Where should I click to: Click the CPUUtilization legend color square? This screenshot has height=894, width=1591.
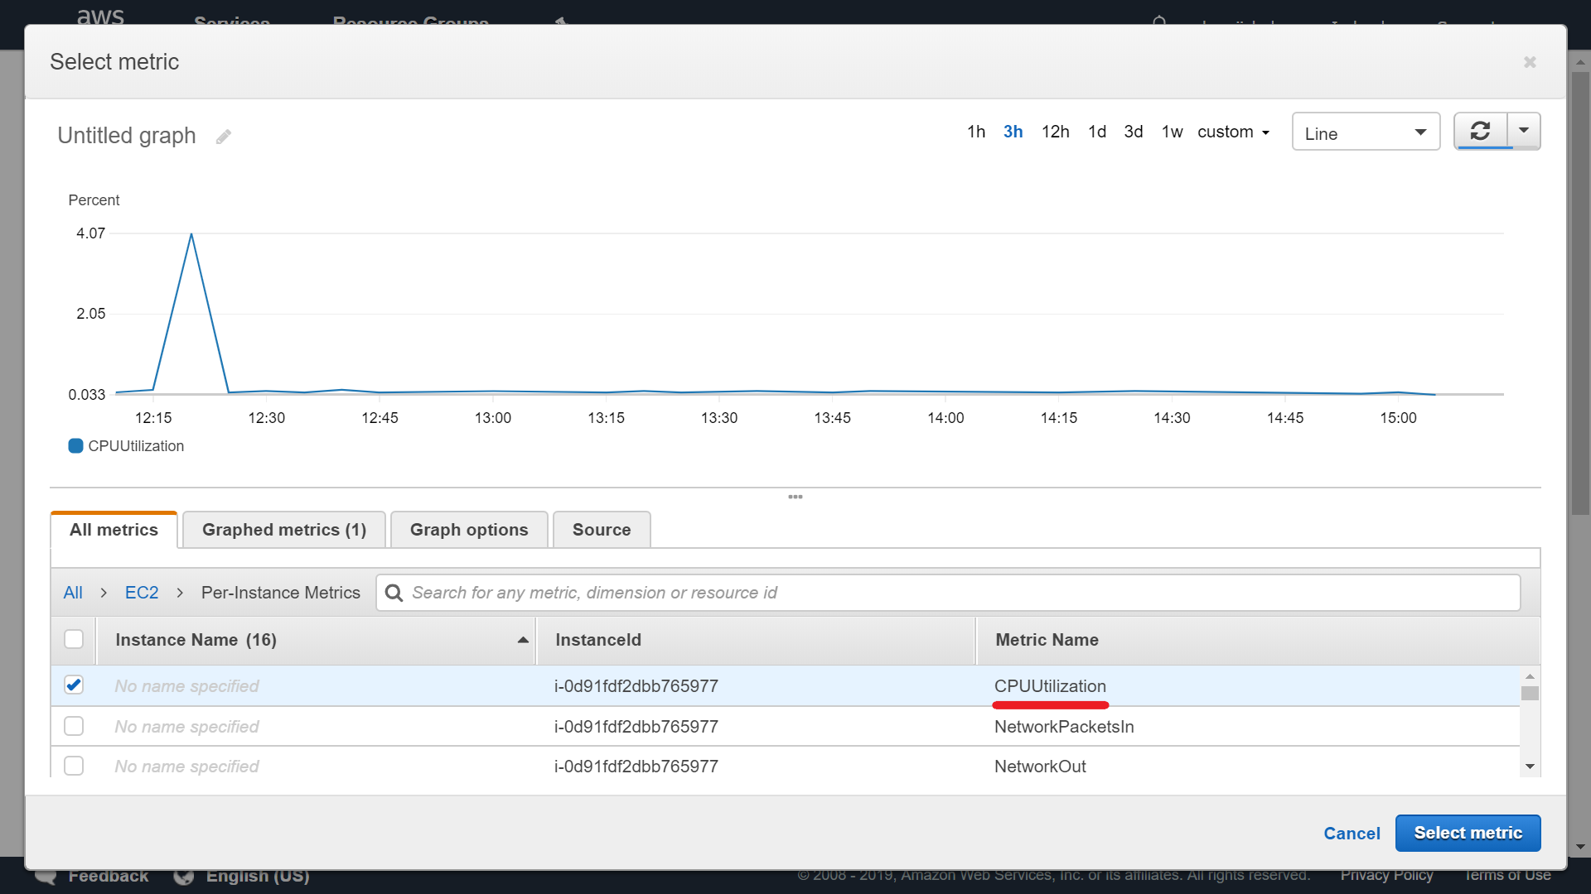[75, 446]
